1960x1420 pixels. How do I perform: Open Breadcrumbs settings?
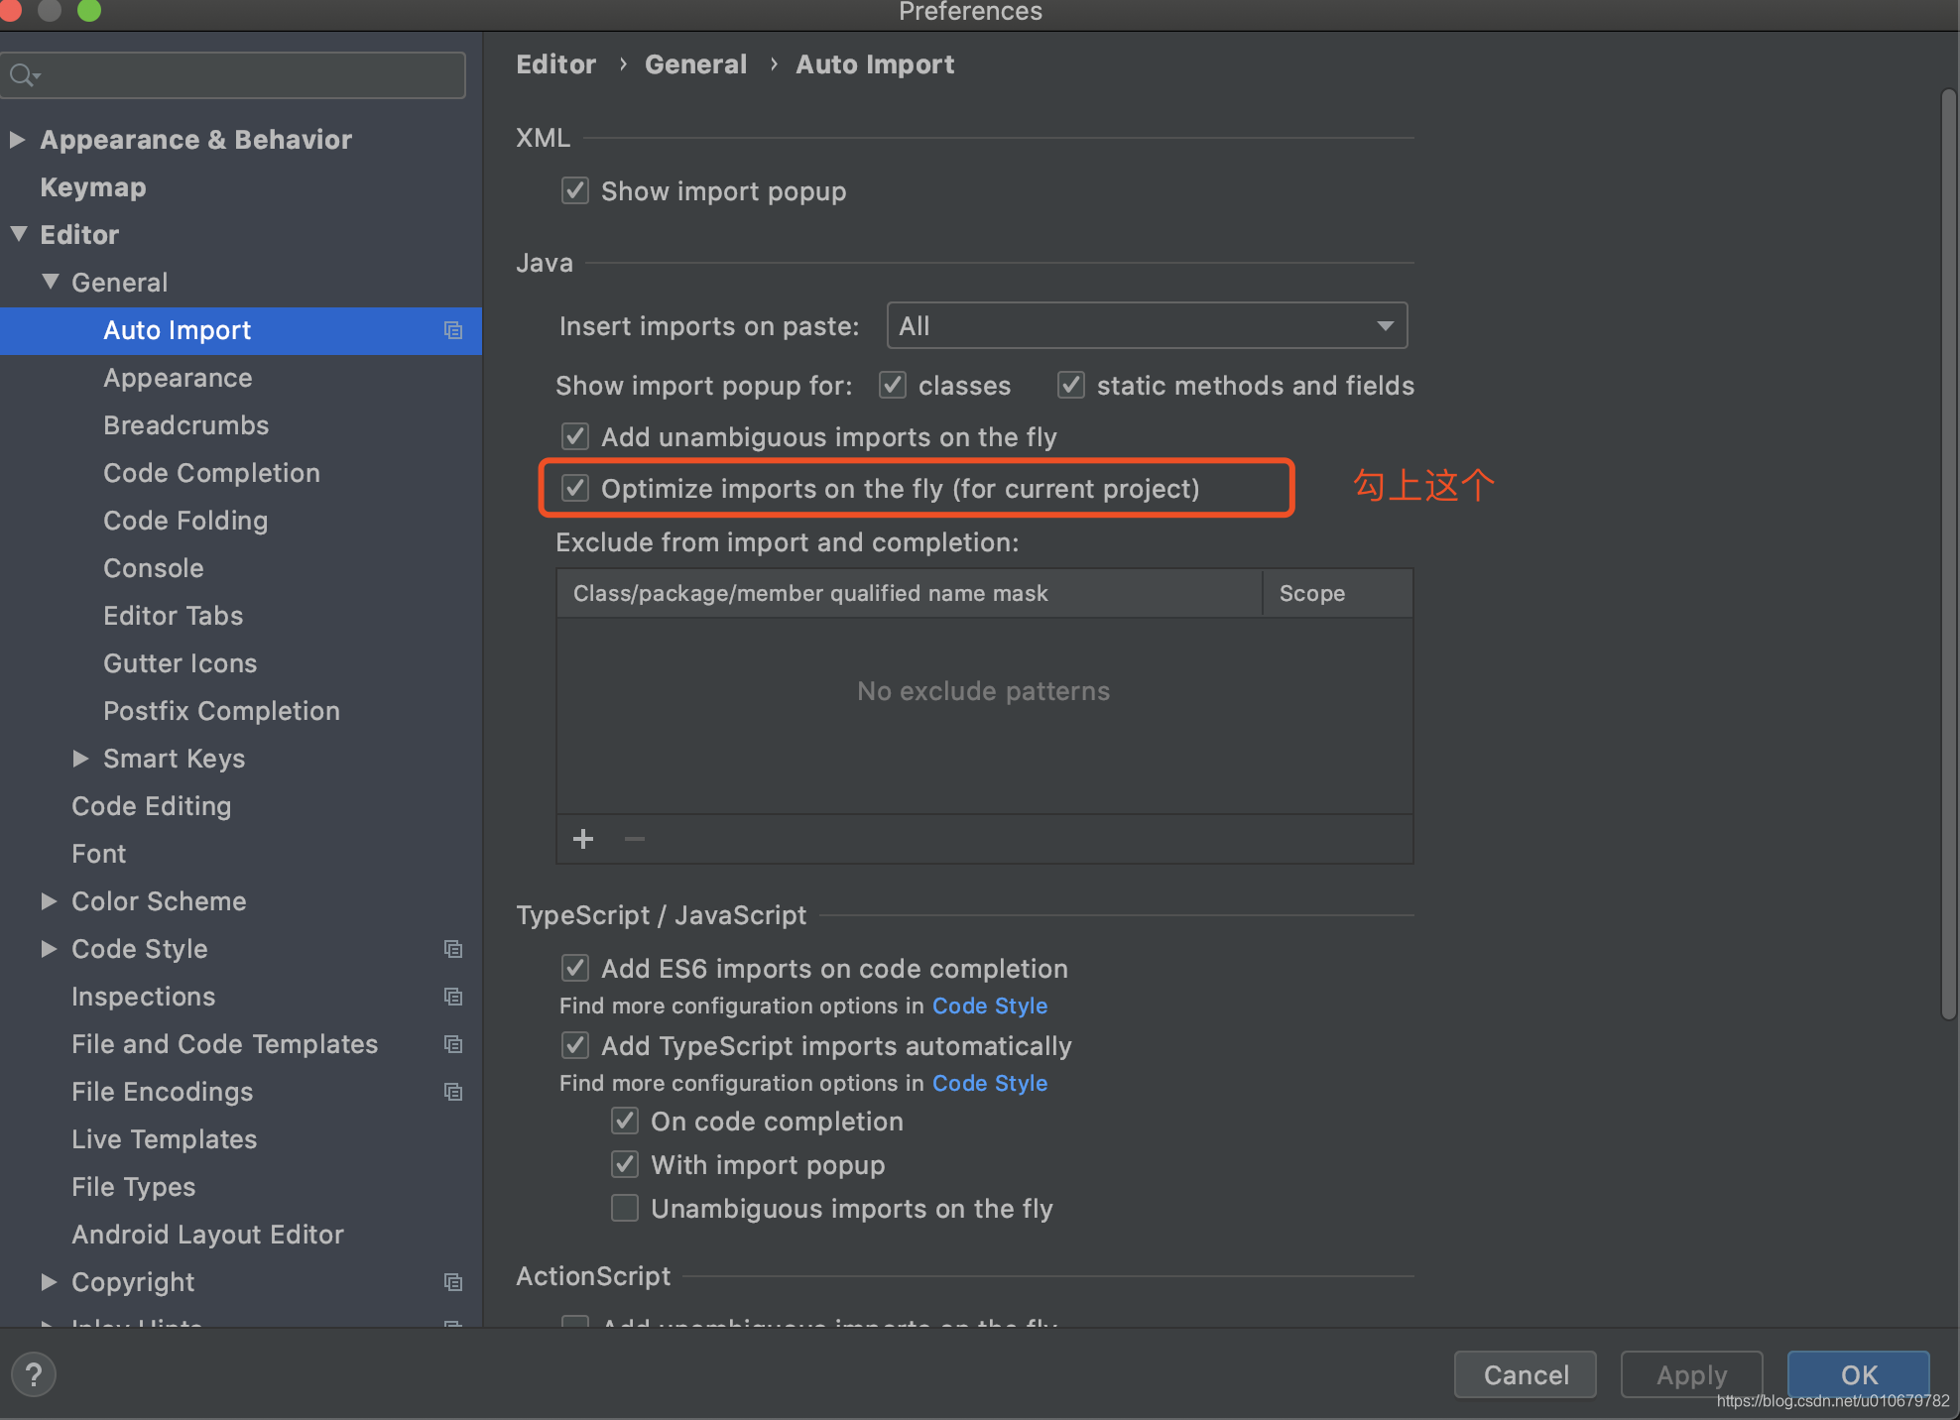click(x=186, y=425)
